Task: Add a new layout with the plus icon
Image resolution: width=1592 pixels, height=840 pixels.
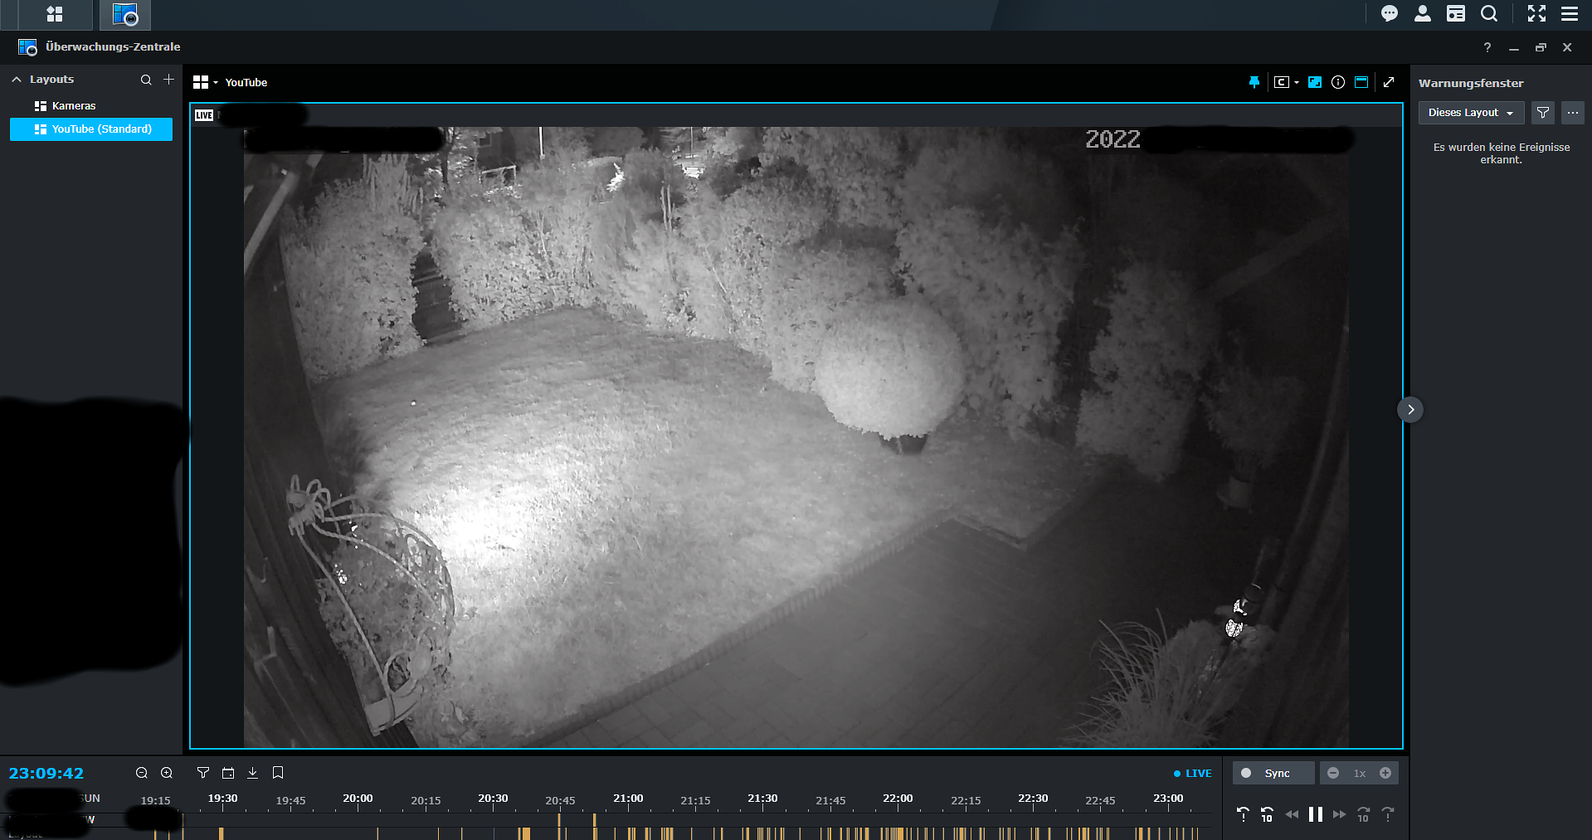Action: click(x=168, y=80)
